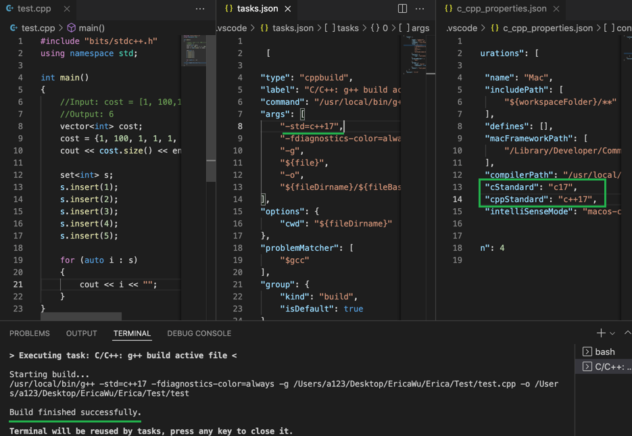
Task: Click the split editor icon above c_cpp_properties.json
Action: click(x=402, y=8)
